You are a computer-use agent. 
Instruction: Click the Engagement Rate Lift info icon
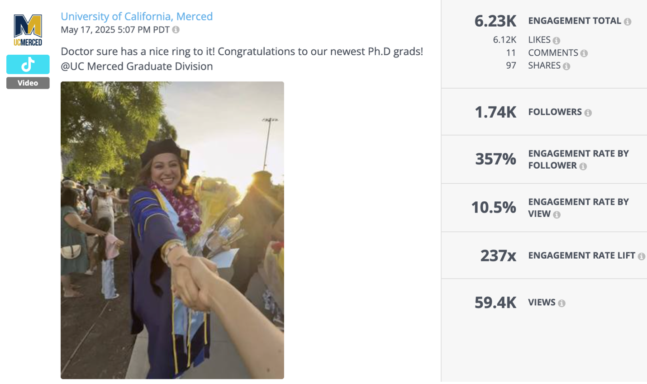(642, 256)
